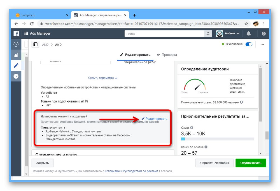The image size is (280, 191).
Task: Open the help question mark icon
Action: (263, 34)
